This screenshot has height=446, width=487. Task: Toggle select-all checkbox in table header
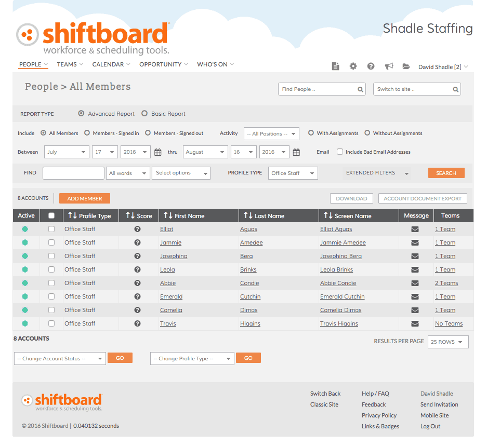[51, 215]
